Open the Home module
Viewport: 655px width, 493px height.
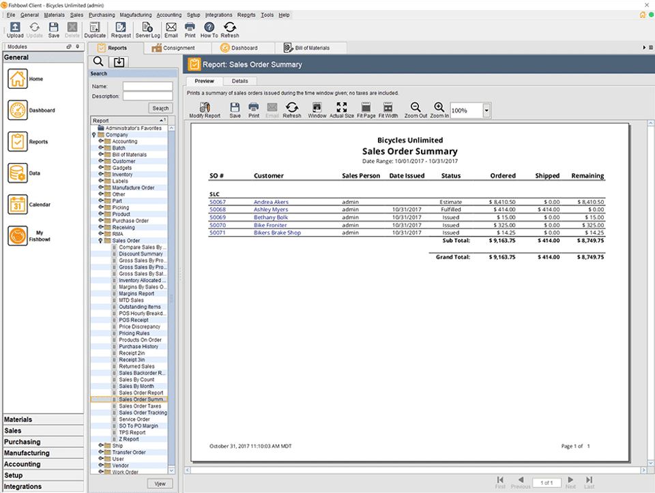pyautogui.click(x=18, y=79)
